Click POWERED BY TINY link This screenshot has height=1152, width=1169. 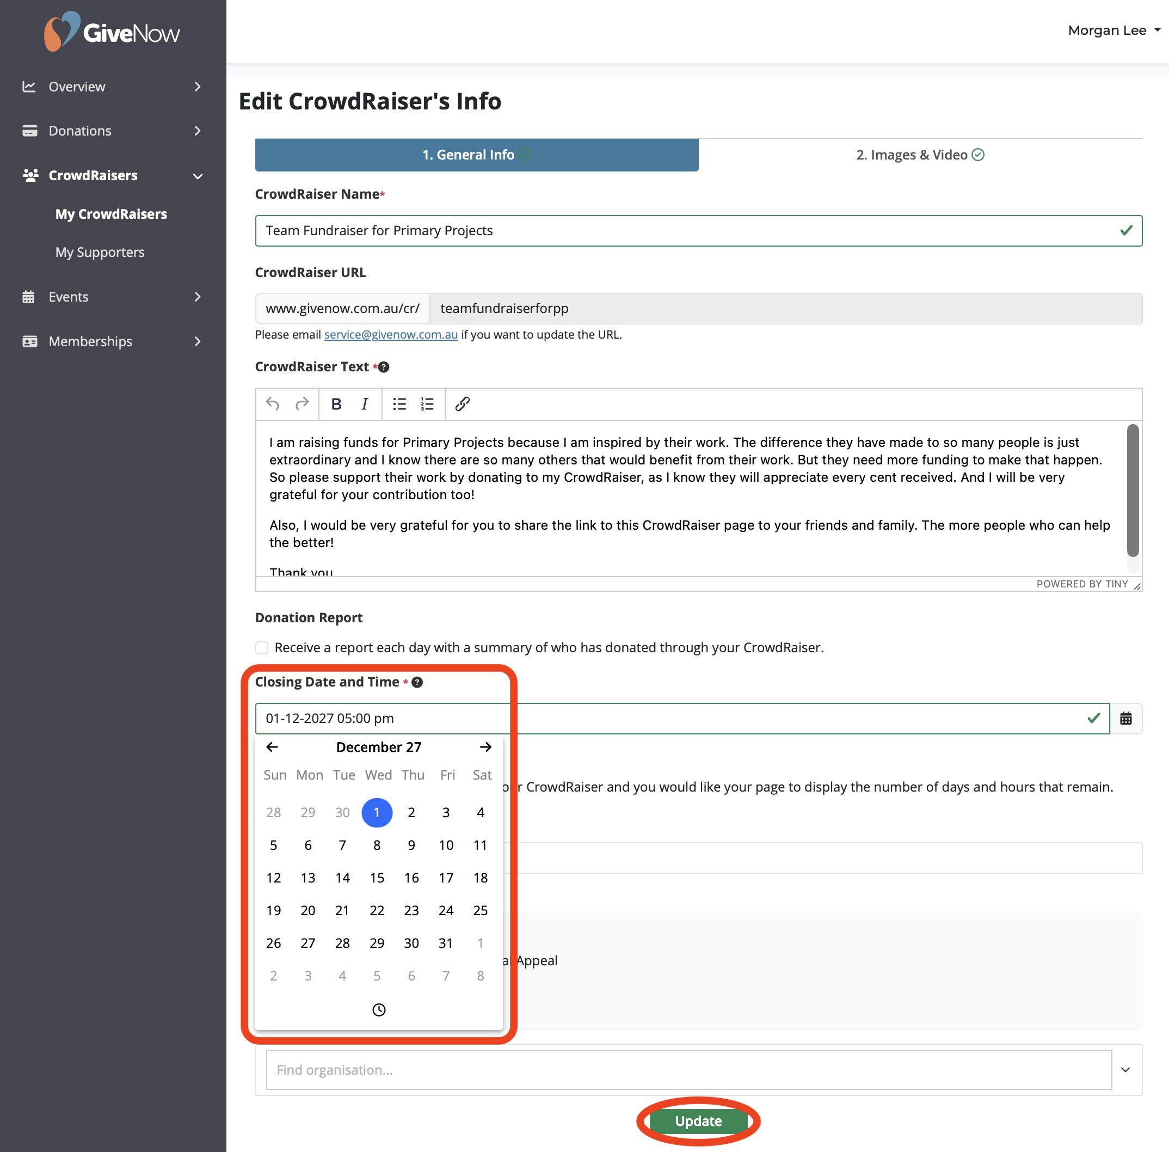(x=1082, y=584)
